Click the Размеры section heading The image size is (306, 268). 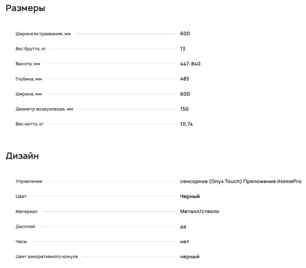click(25, 9)
